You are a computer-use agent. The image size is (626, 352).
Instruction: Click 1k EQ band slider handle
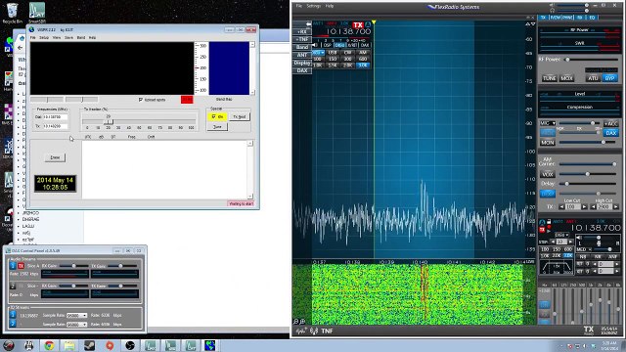591,304
